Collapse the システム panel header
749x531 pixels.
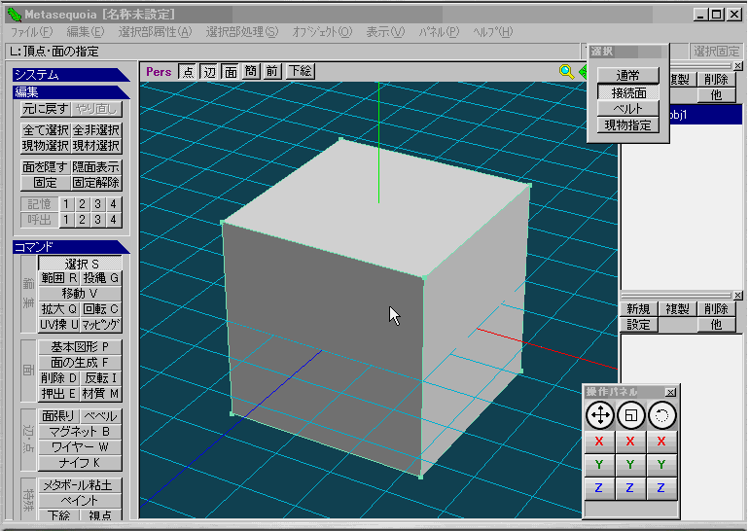click(71, 75)
